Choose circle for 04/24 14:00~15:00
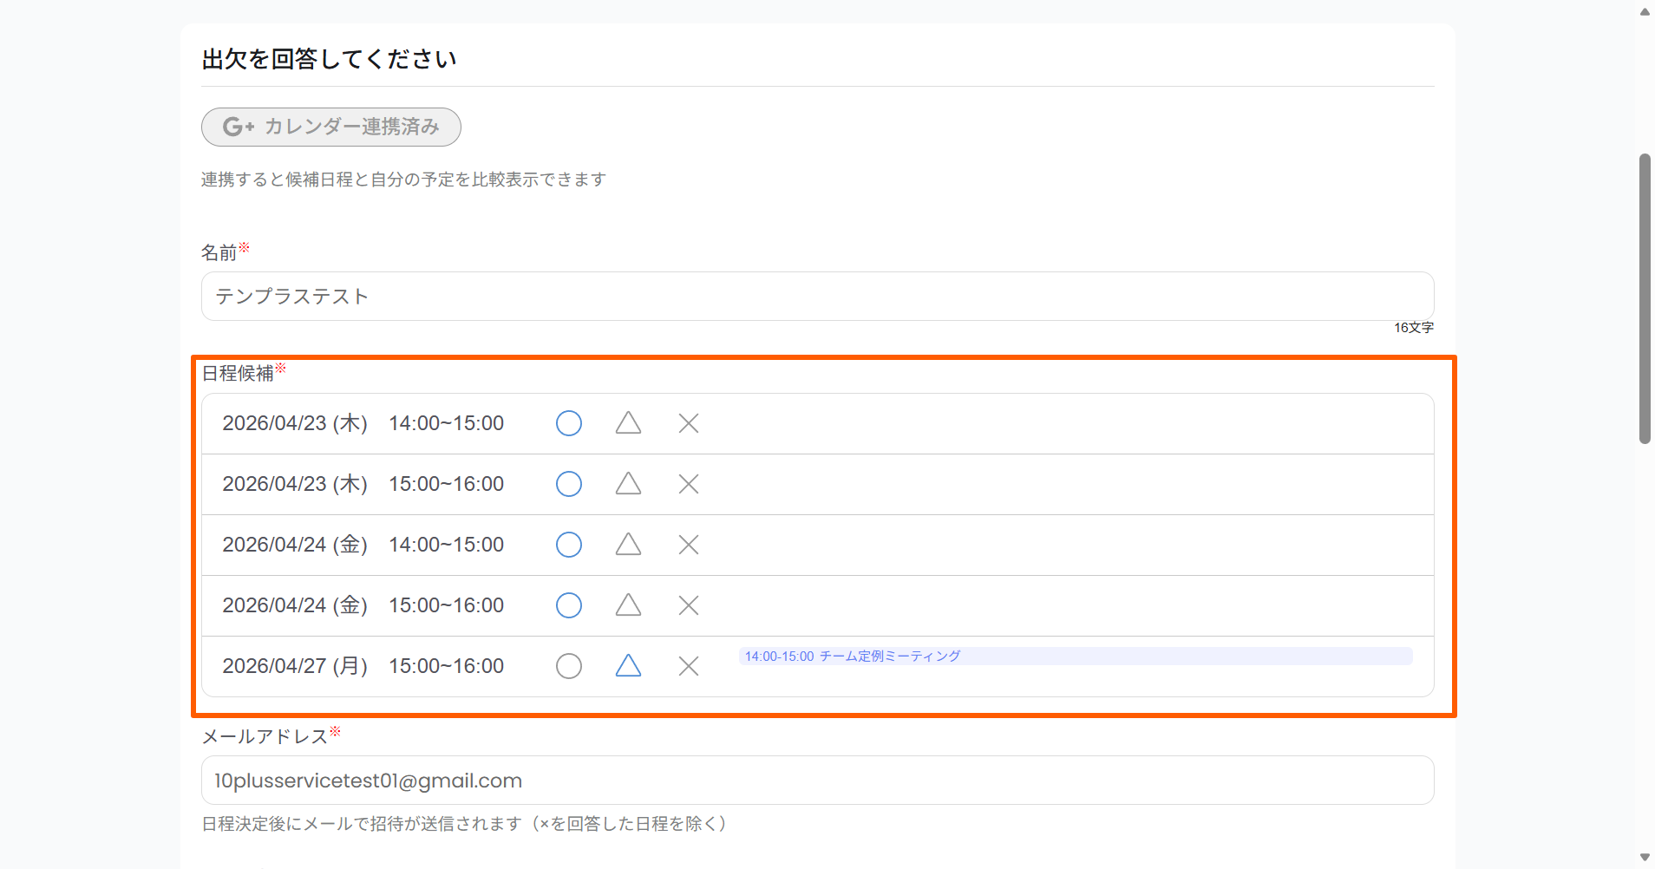 [x=568, y=545]
